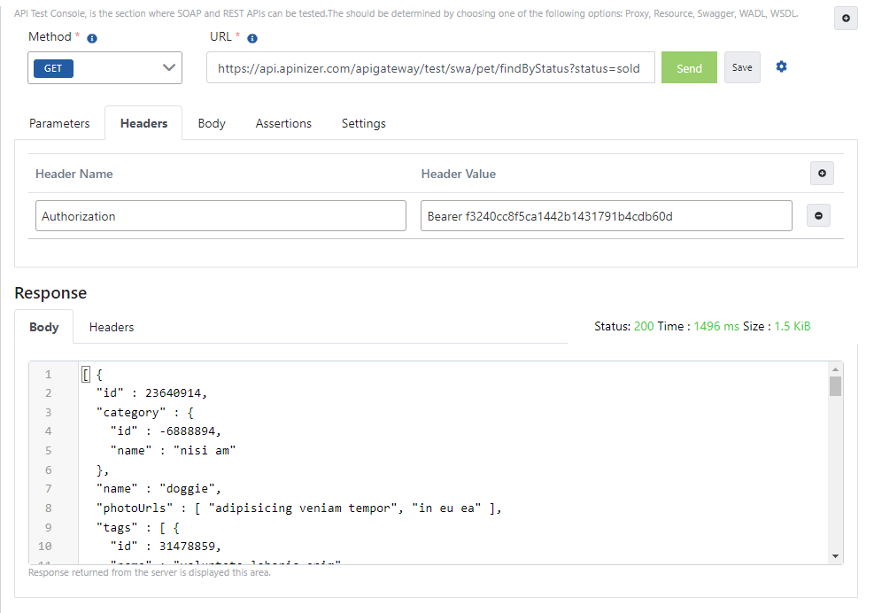The width and height of the screenshot is (874, 613).
Task: Add a new header row with plus icon
Action: 822,174
